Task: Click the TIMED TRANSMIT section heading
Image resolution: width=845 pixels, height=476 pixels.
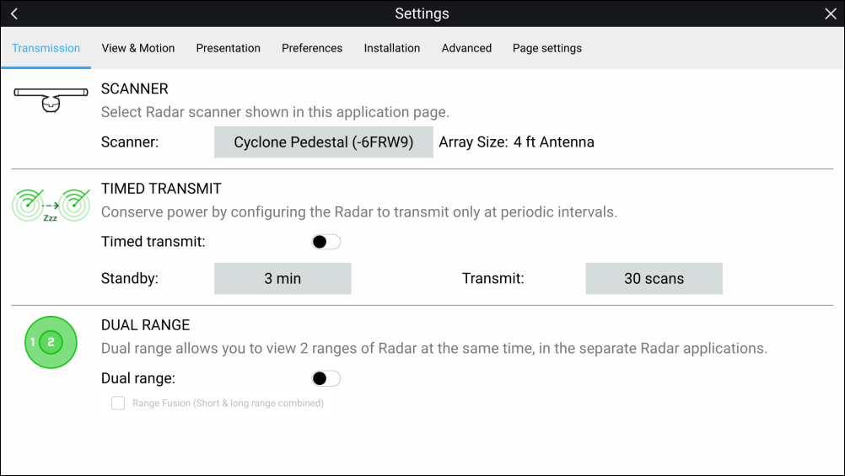Action: 161,189
